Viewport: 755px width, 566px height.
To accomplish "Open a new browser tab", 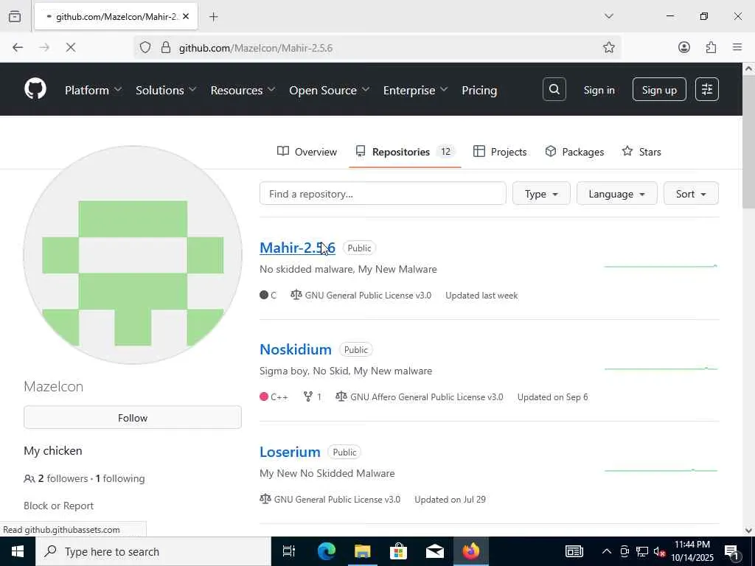I will [x=214, y=17].
